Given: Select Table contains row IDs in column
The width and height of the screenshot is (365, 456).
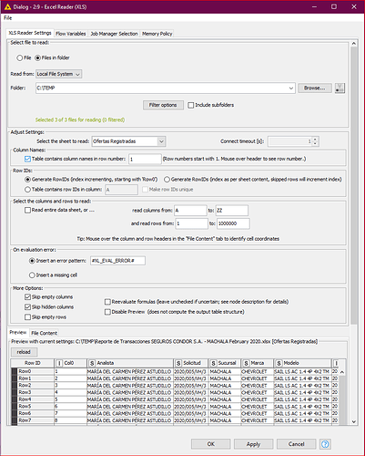Looking at the screenshot, I should click(x=27, y=190).
